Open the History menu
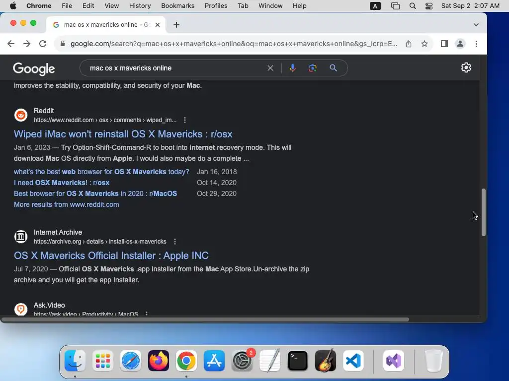The height and width of the screenshot is (381, 509). click(x=140, y=6)
